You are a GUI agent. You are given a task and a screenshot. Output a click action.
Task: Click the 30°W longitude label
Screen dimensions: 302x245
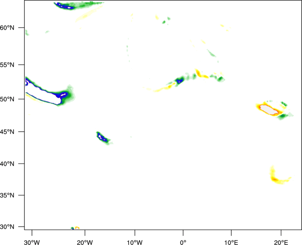point(32,242)
